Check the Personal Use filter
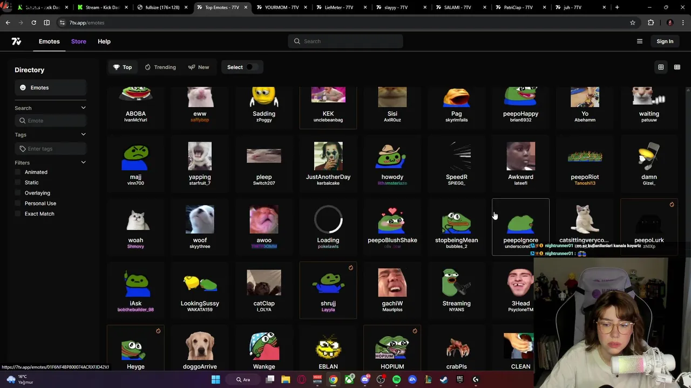 pyautogui.click(x=18, y=203)
